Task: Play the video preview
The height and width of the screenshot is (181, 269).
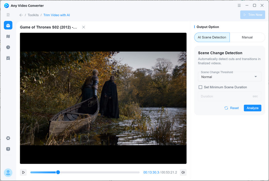Action: (23, 173)
